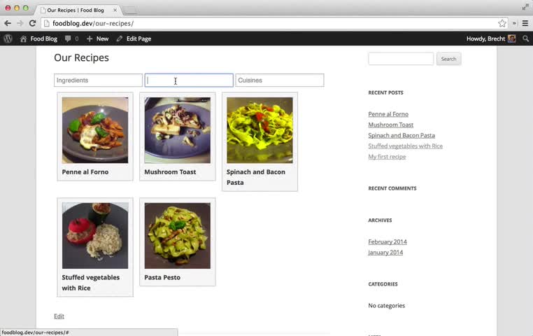Click the Spinach and Bacon Pasta card title
Image resolution: width=533 pixels, height=336 pixels.
[256, 177]
